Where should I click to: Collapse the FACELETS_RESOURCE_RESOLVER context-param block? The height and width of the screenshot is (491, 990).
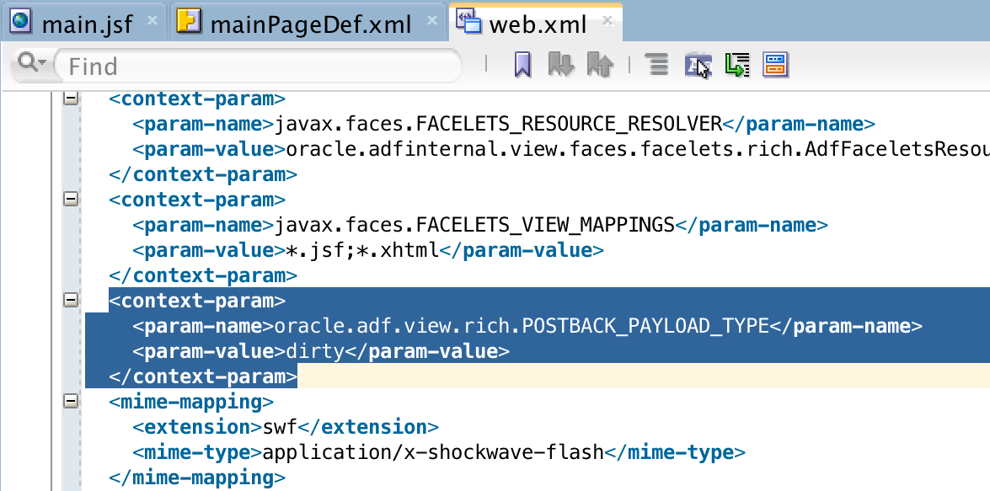click(71, 99)
